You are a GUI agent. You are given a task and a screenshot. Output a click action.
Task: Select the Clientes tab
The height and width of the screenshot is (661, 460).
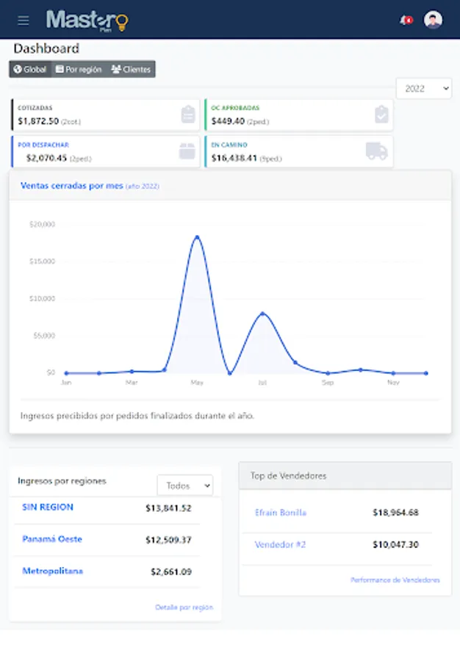pos(131,70)
